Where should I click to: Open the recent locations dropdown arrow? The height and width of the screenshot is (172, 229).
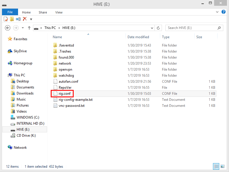[22, 28]
